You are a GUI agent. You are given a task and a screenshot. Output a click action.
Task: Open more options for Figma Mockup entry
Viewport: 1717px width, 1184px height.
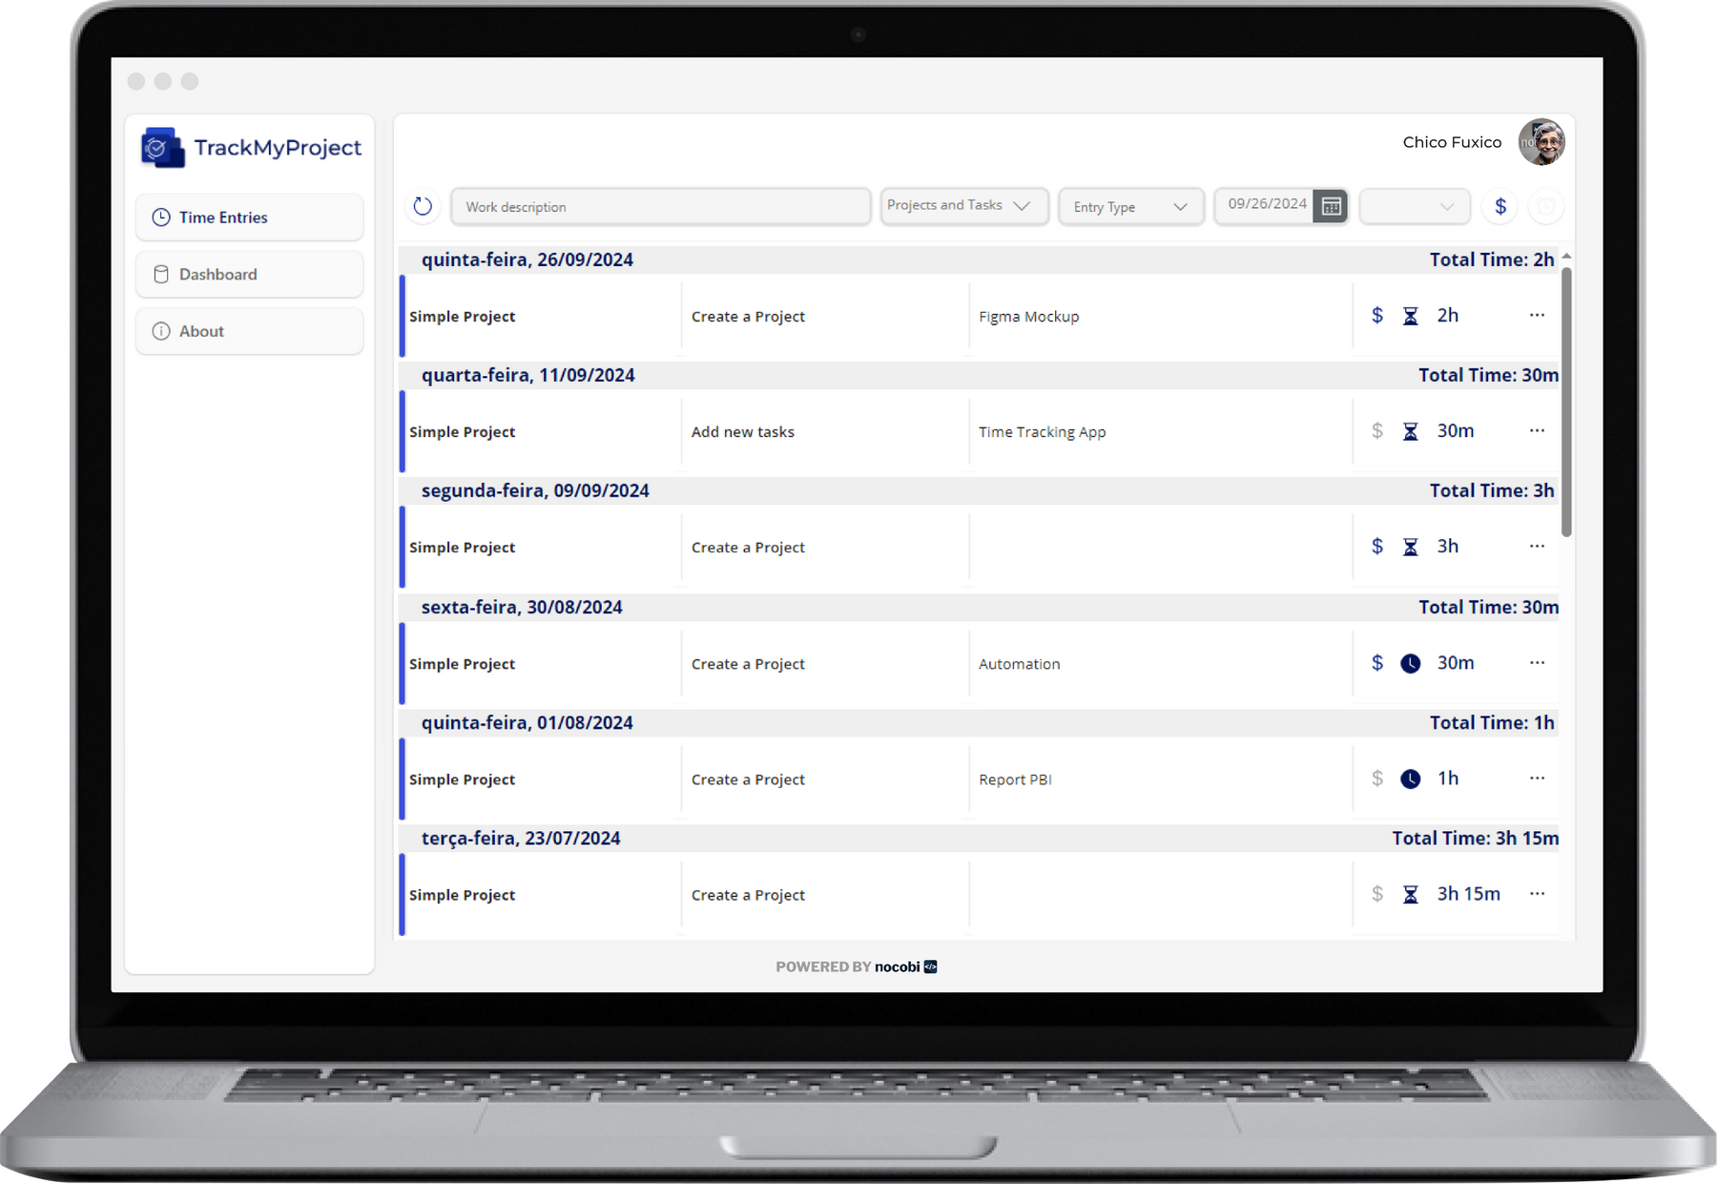click(1537, 315)
